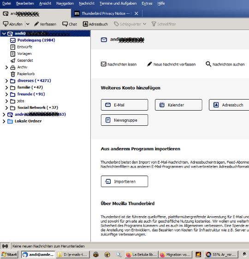Expand the freunde folder
249x259 pixels.
pyautogui.click(x=6, y=94)
